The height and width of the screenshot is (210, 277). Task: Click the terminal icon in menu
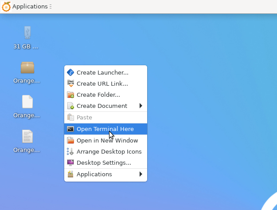[x=70, y=129]
